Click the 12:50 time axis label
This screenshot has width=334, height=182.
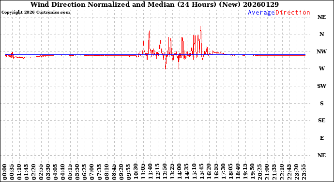165,172
